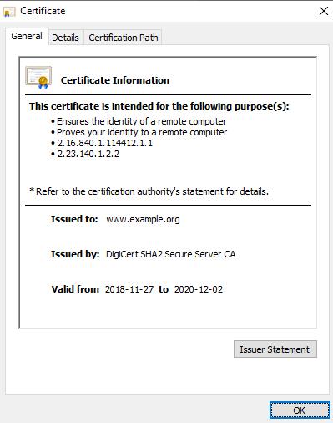Click the Issuer Statement button

(275, 349)
